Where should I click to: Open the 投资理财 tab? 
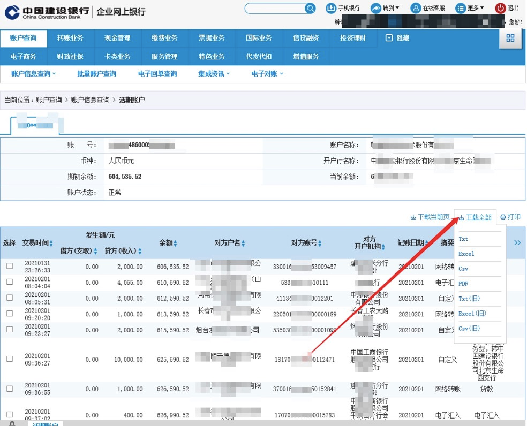tap(353, 38)
